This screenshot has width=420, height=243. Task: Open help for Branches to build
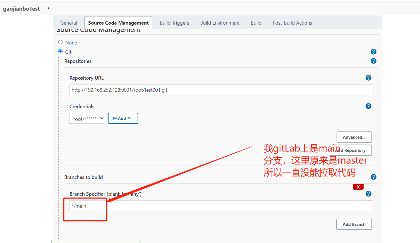pyautogui.click(x=373, y=177)
